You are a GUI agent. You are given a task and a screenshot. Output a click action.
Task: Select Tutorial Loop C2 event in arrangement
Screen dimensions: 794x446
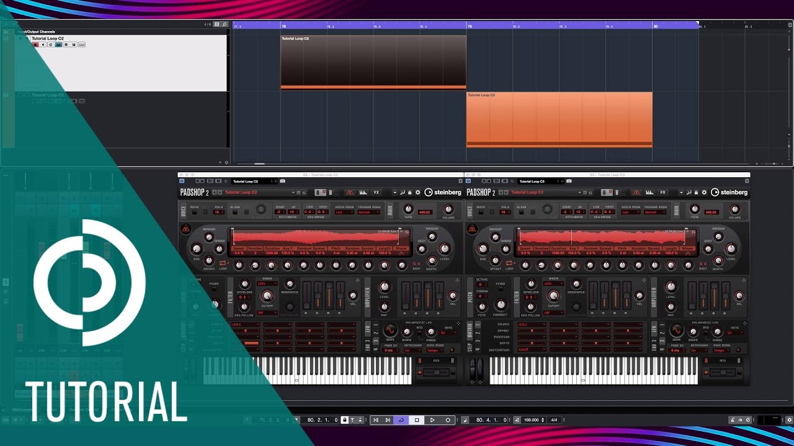click(373, 62)
